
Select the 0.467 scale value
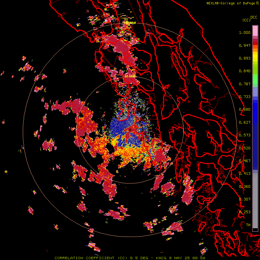[x=245, y=161]
